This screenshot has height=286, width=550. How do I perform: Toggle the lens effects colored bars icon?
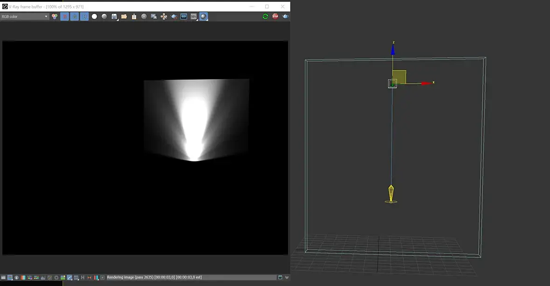tap(96, 277)
